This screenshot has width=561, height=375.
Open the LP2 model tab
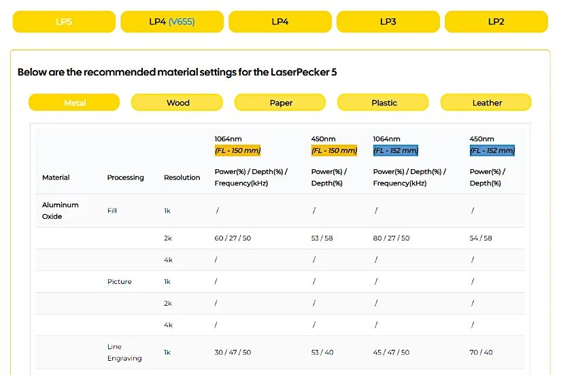[x=496, y=22]
